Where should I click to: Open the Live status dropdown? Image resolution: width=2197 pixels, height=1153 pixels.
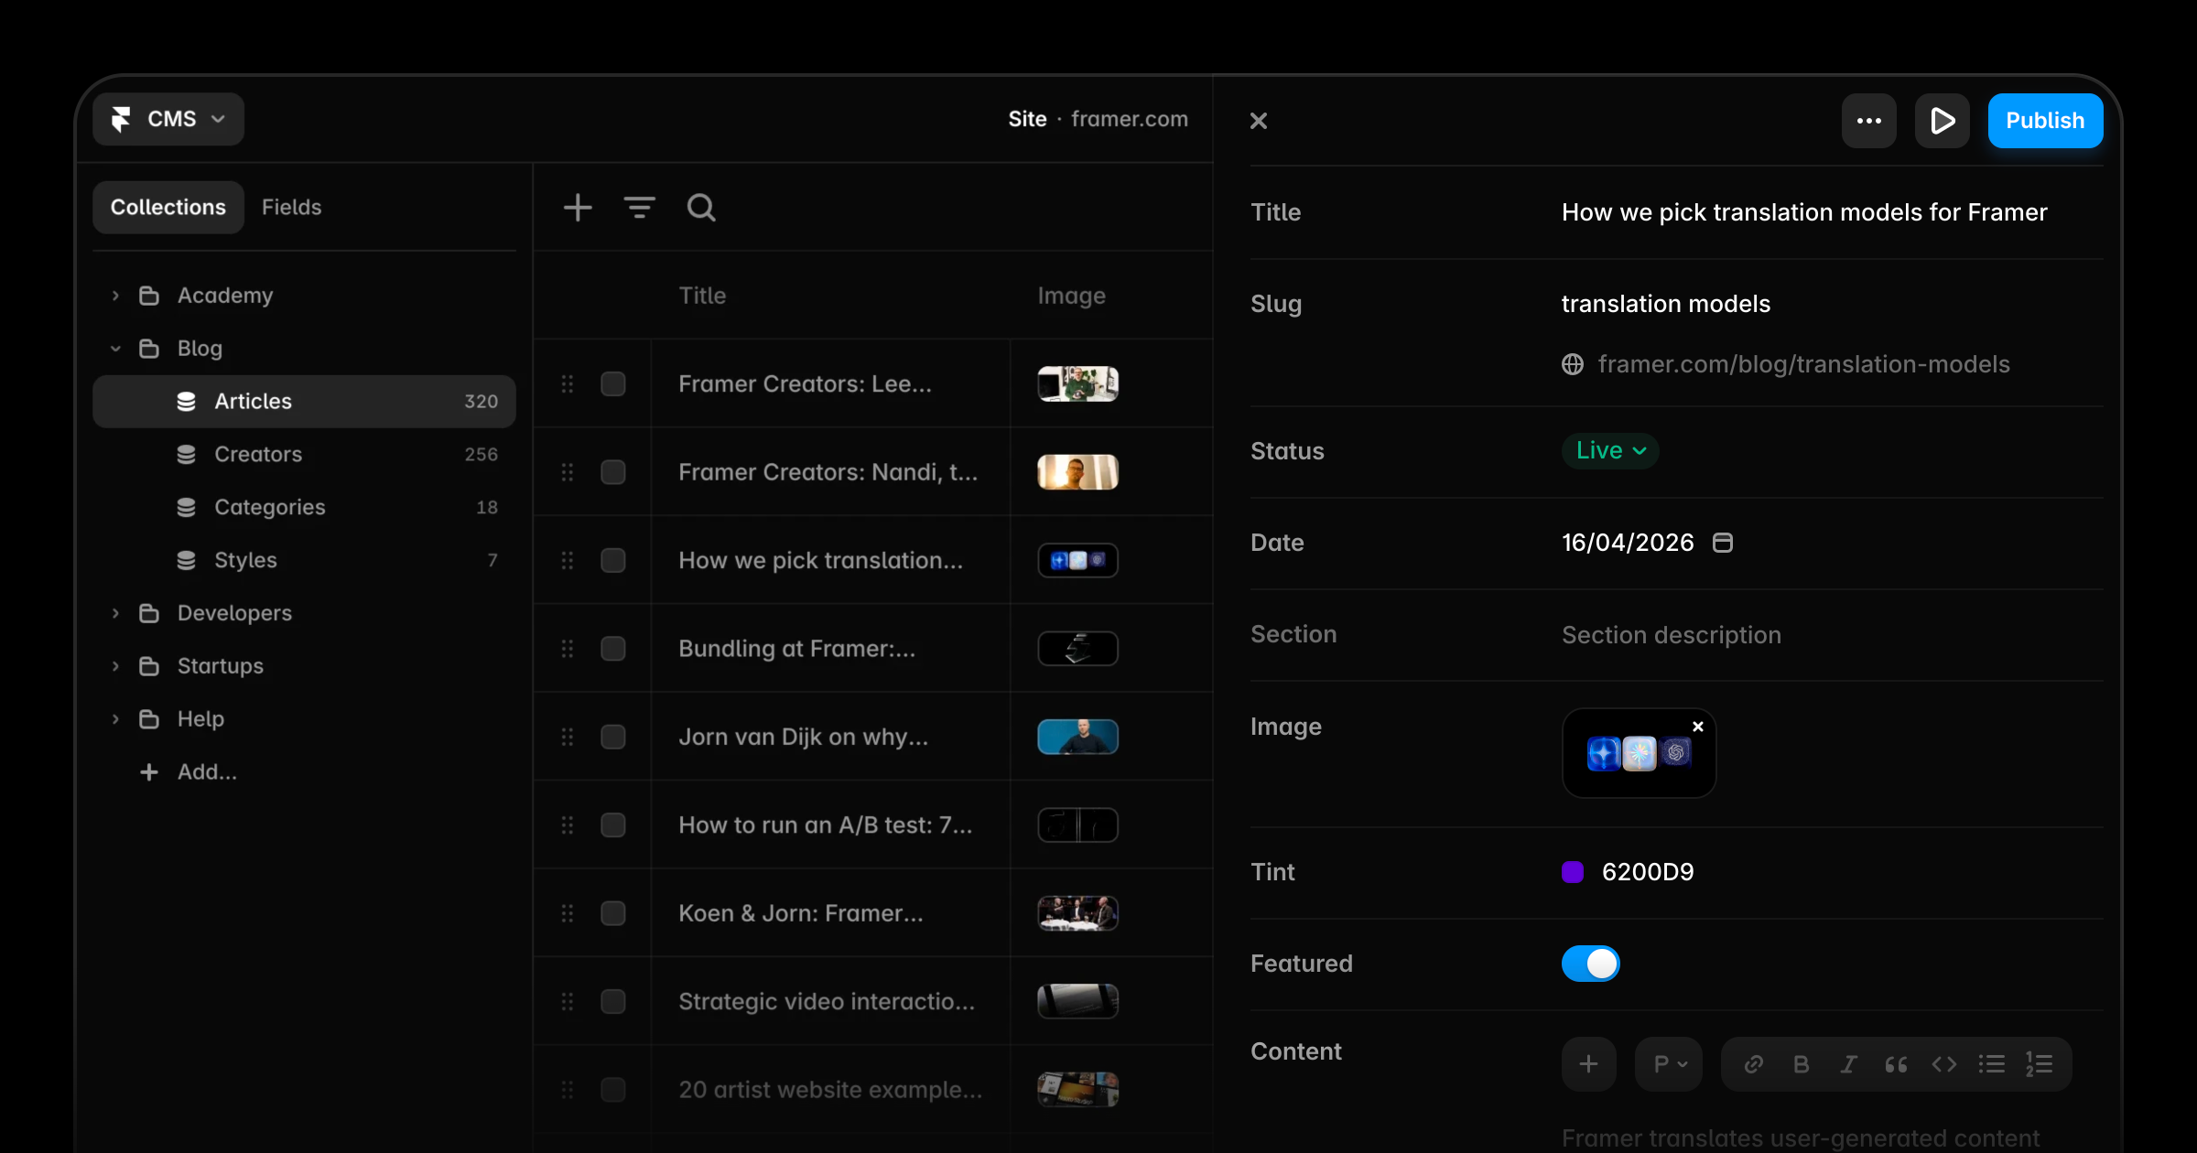coord(1610,450)
